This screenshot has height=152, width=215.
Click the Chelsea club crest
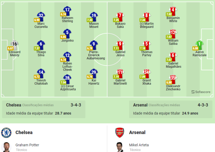[x=6, y=133]
